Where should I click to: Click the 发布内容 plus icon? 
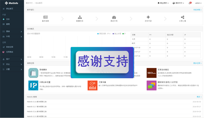(x=148, y=17)
